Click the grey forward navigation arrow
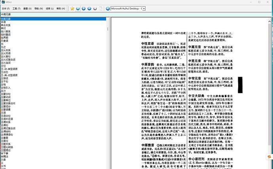 [95, 8]
